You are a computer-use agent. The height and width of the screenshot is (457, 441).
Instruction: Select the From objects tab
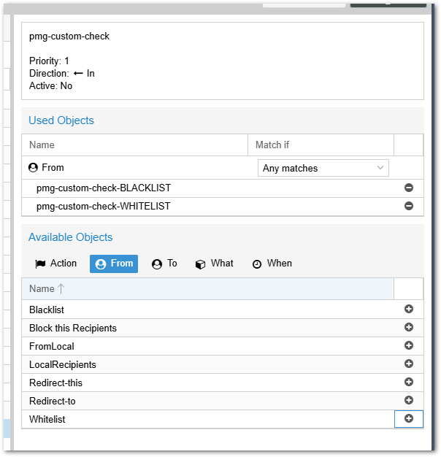point(114,264)
